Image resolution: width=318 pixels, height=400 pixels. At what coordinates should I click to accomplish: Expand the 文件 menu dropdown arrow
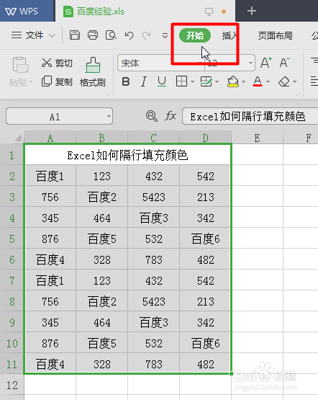(x=53, y=35)
